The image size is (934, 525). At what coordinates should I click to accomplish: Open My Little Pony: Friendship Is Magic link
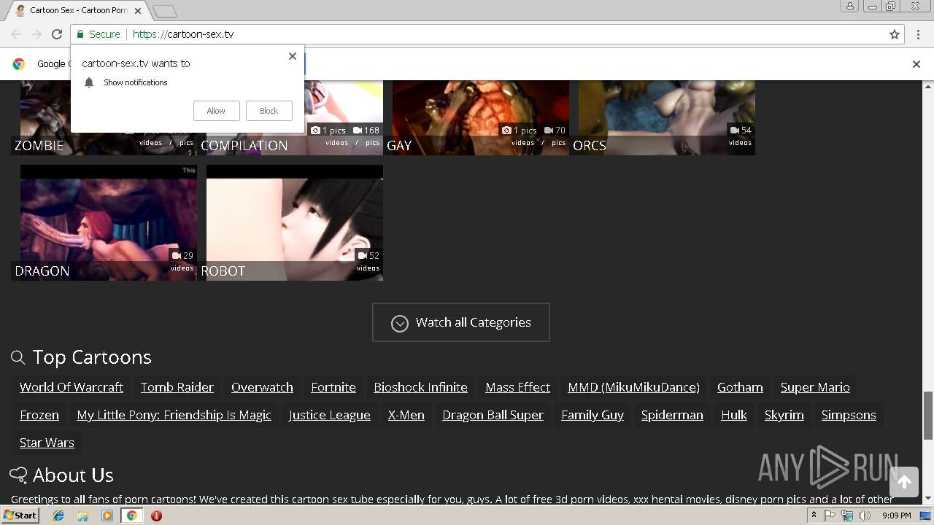[174, 415]
